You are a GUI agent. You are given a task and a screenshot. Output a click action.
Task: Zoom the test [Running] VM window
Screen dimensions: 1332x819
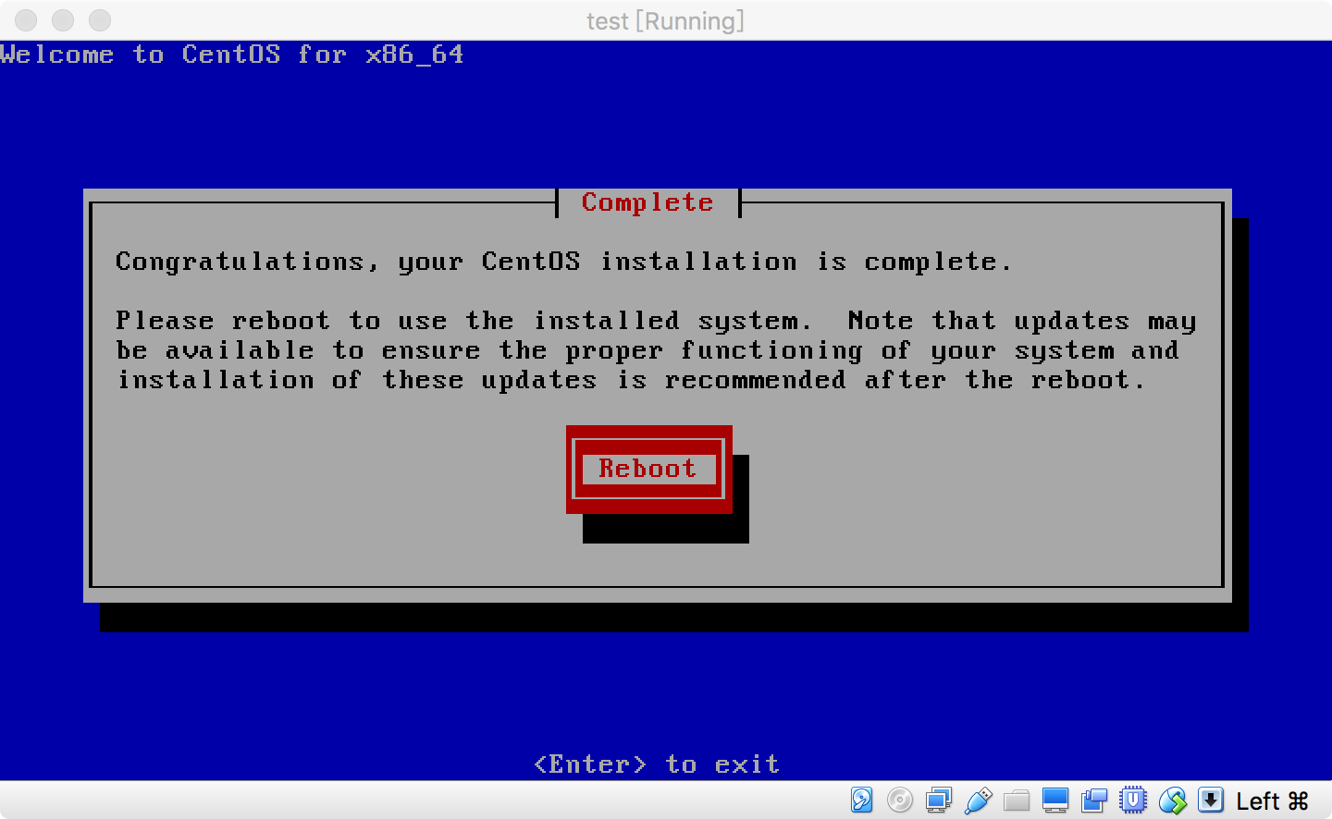[x=100, y=20]
